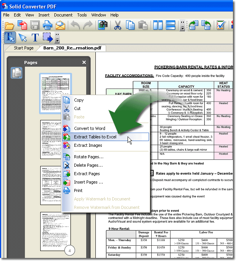Click the Email envelope toolbar icon
Screen dimensions: 236x261
tap(60, 25)
